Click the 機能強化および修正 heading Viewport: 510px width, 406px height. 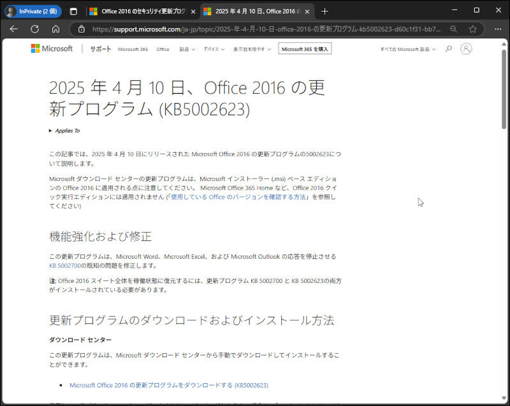click(x=100, y=236)
